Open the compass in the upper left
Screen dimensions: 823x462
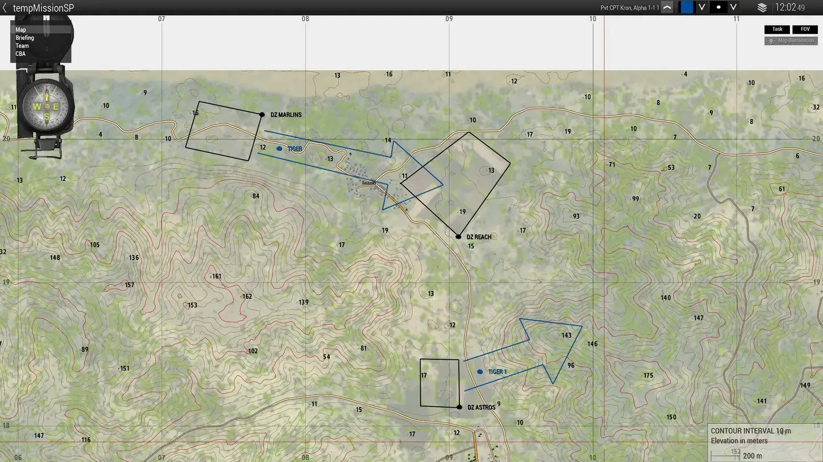[x=46, y=106]
